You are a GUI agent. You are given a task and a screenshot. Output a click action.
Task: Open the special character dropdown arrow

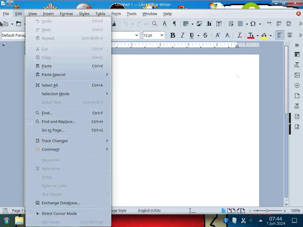260,24
